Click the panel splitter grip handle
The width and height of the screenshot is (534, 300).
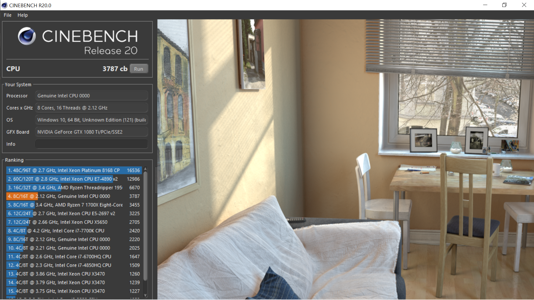(x=156, y=180)
